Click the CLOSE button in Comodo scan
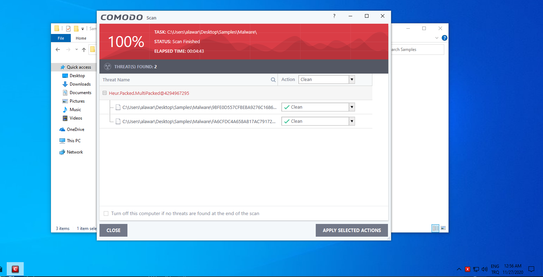543x277 pixels. point(113,230)
